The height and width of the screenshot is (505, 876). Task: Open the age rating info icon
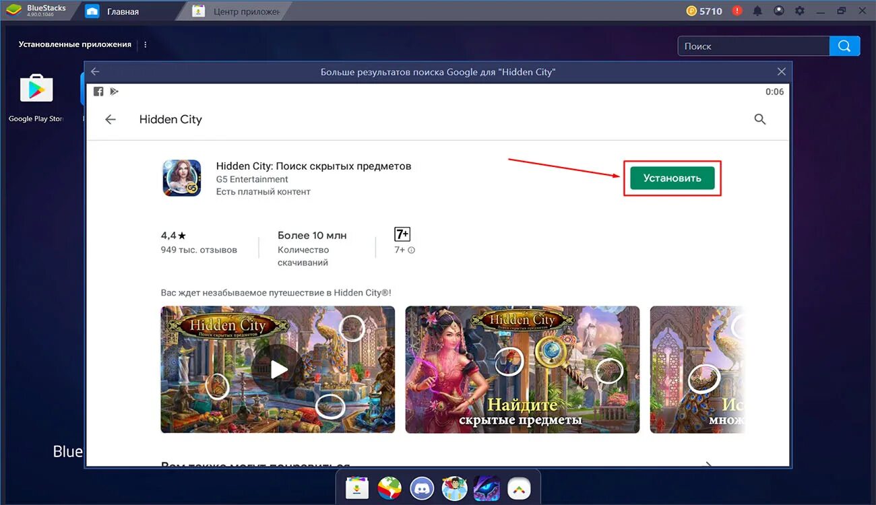[412, 250]
